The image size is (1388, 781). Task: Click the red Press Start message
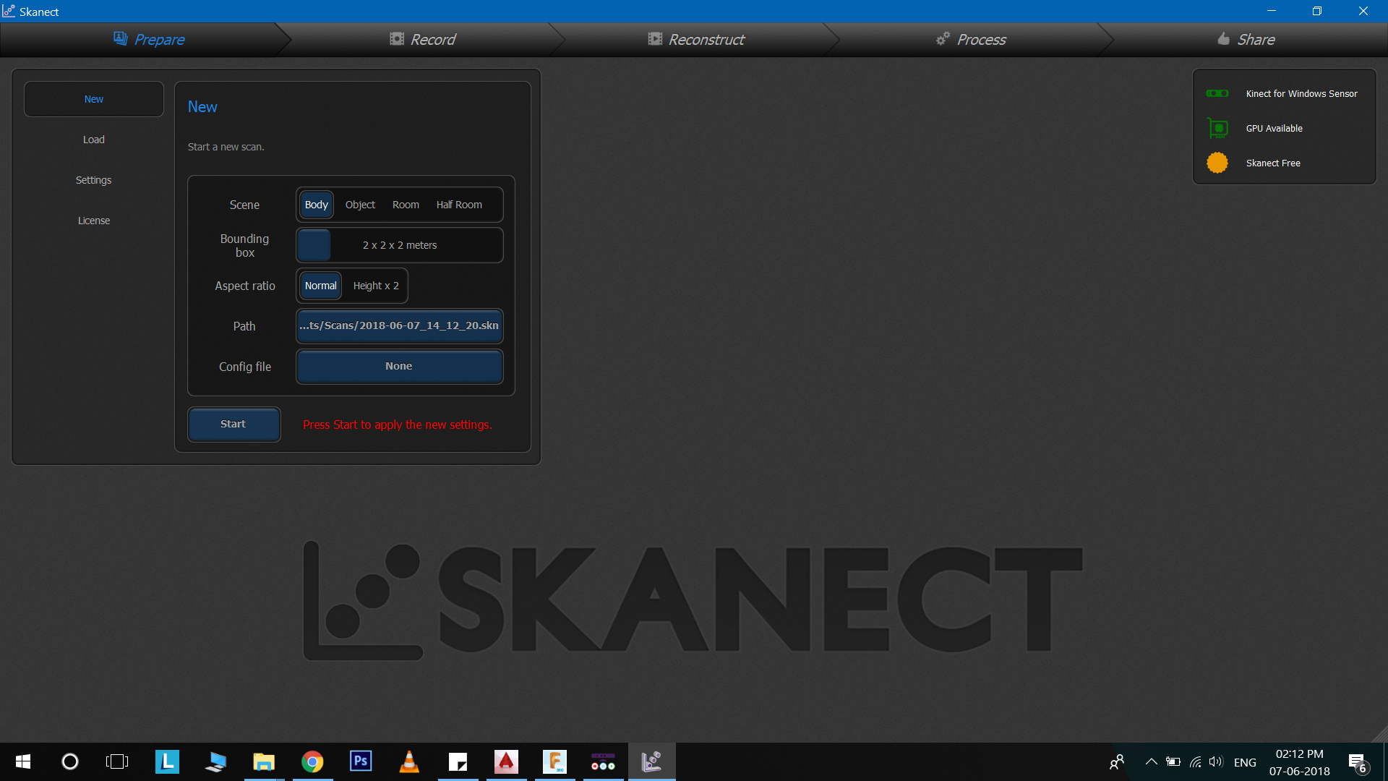pyautogui.click(x=398, y=425)
